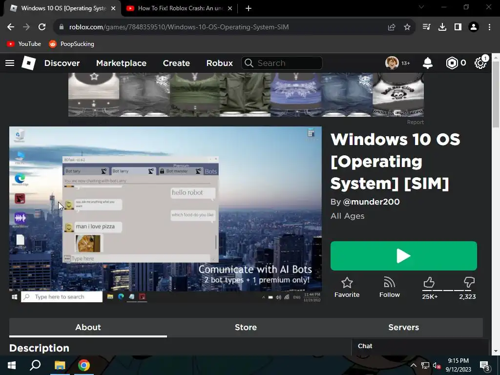Viewport: 500px width, 375px height.
Task: Open the user avatar profile picture
Action: (392, 63)
